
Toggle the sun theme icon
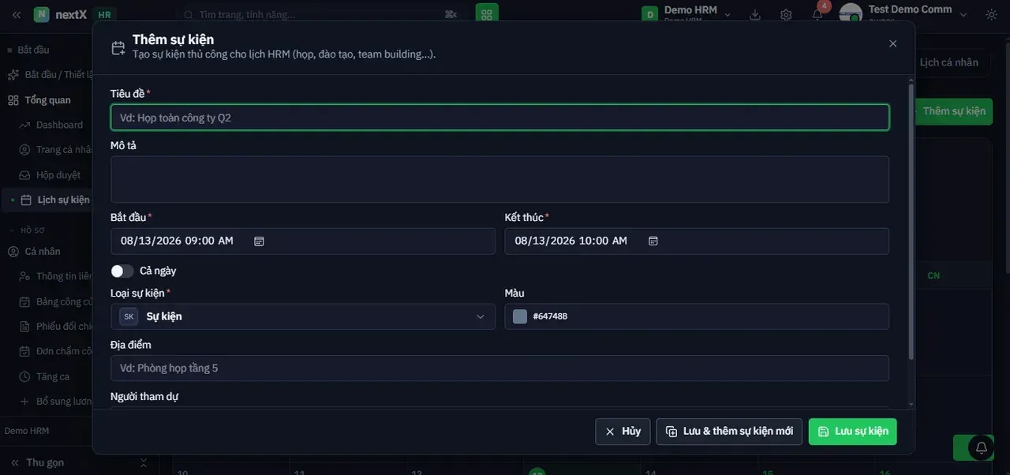click(991, 14)
